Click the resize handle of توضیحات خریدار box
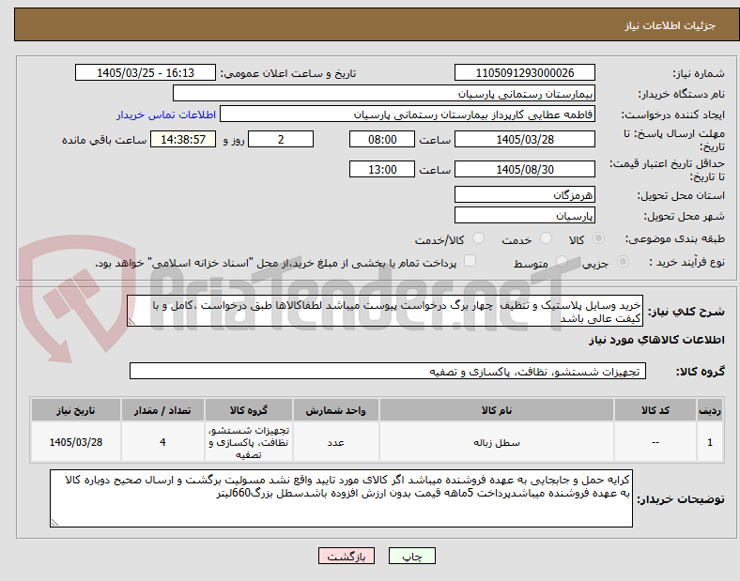Image resolution: width=740 pixels, height=581 pixels. click(x=54, y=522)
